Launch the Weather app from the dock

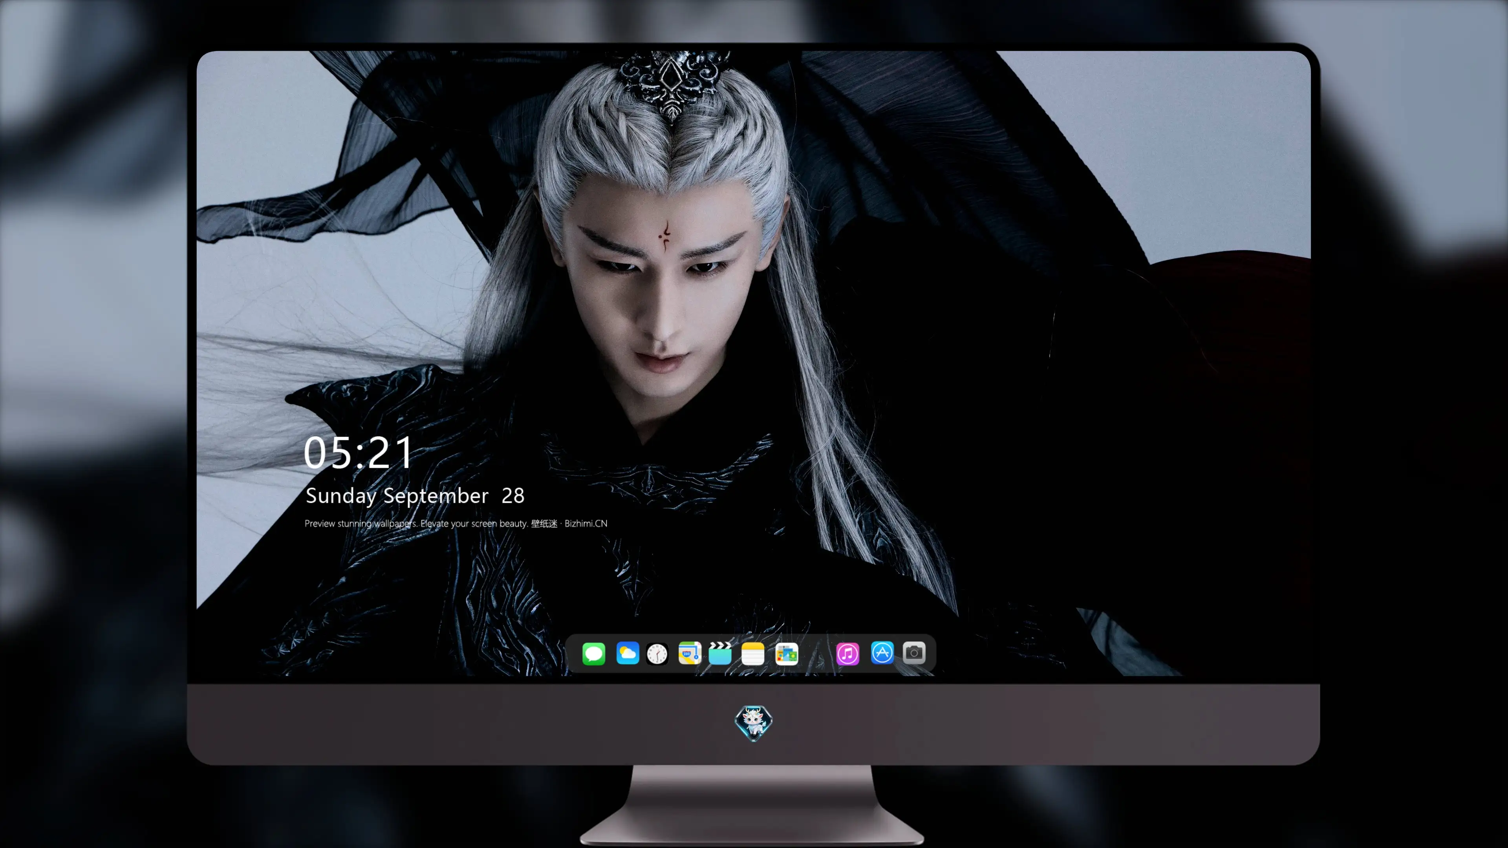click(x=628, y=653)
